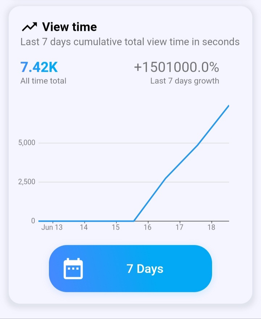The height and width of the screenshot is (319, 261).
Task: Click the +1501000.0% growth figure
Action: [177, 67]
